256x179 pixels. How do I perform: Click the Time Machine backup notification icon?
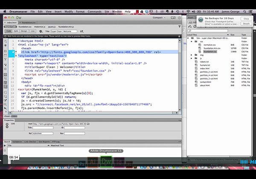[x=201, y=20]
